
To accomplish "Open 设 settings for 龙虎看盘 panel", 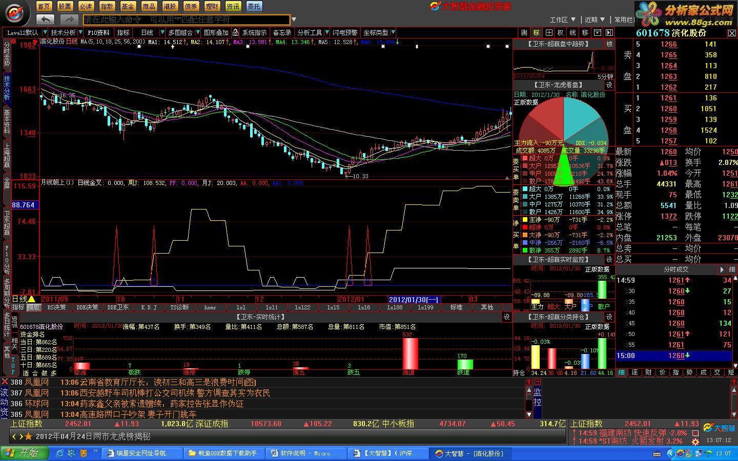I will click(609, 85).
